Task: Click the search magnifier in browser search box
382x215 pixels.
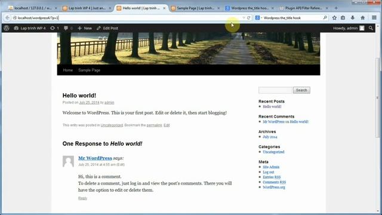Action: 325,17
